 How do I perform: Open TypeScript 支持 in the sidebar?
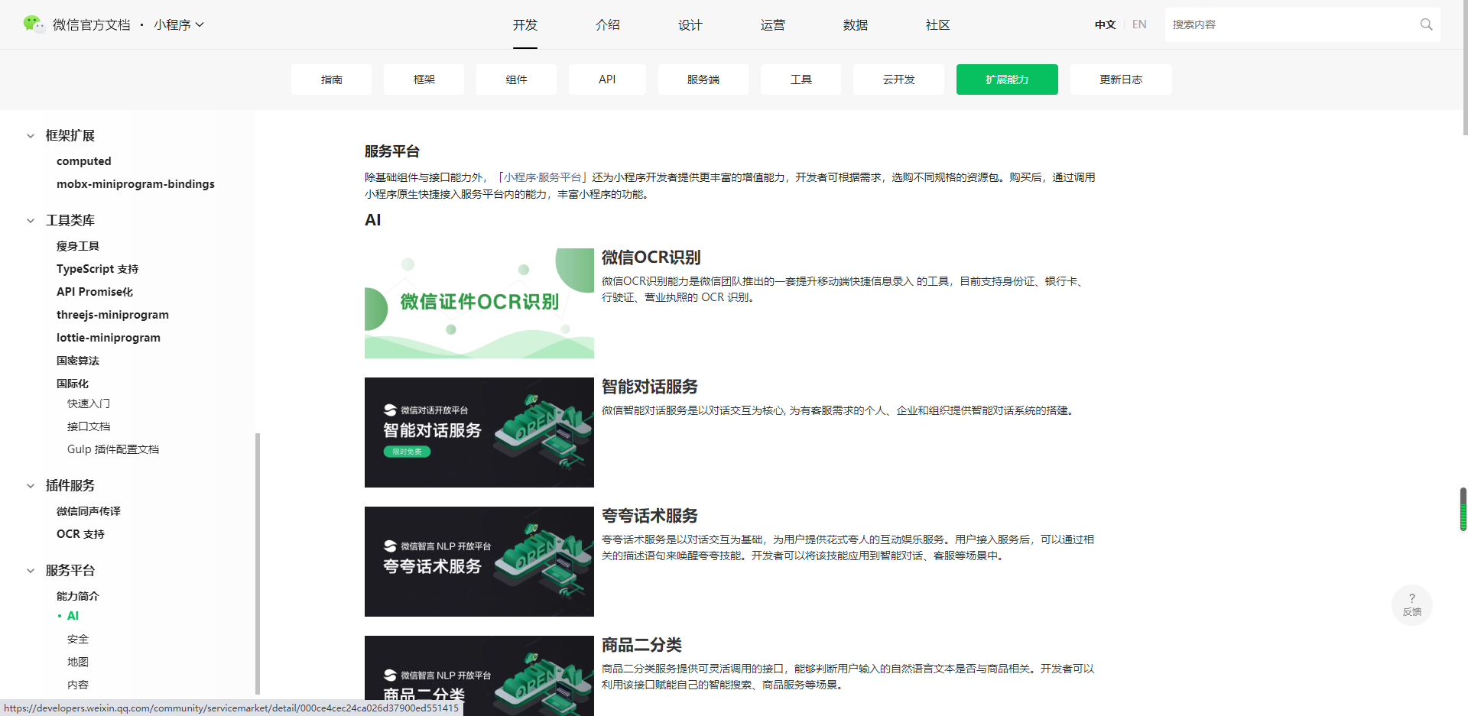click(x=97, y=269)
